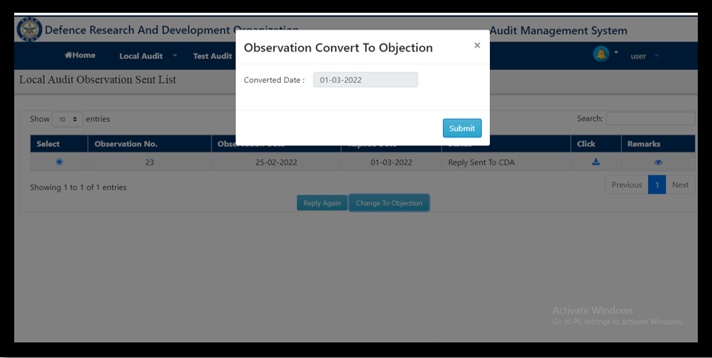
Task: Go to Next page of results
Action: (x=680, y=185)
